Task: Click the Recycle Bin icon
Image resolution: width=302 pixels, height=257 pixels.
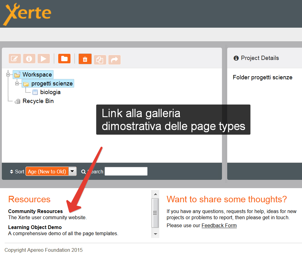Action: point(17,101)
